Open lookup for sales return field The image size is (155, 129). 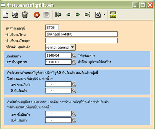(x=74, y=91)
